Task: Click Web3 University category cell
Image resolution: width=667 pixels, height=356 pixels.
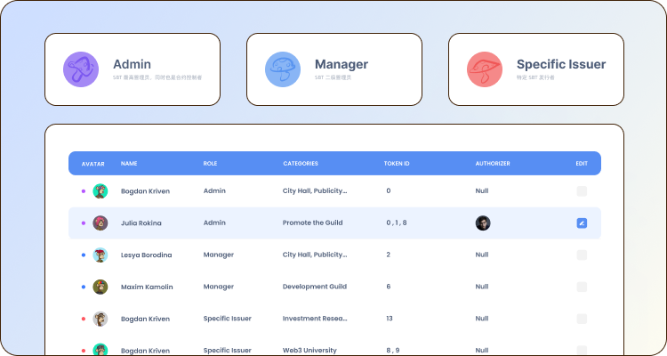Action: 309,351
